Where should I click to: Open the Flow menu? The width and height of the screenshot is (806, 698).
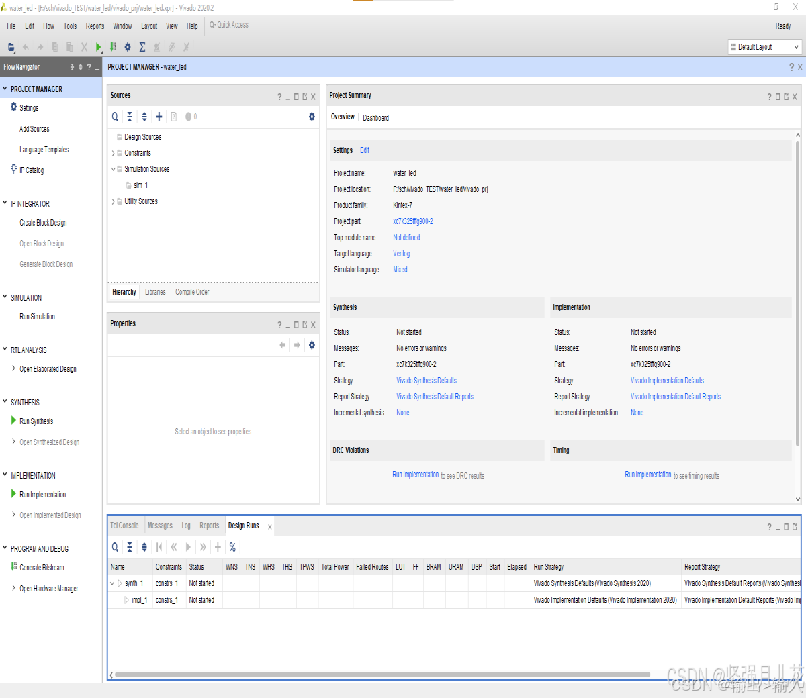48,26
